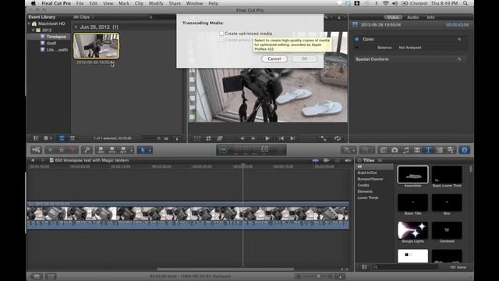Open the Share menu
The height and width of the screenshot is (281, 499).
pyautogui.click(x=175, y=3)
